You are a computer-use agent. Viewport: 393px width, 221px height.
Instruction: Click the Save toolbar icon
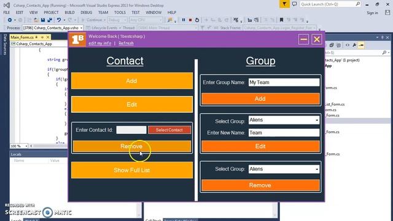coord(43,20)
